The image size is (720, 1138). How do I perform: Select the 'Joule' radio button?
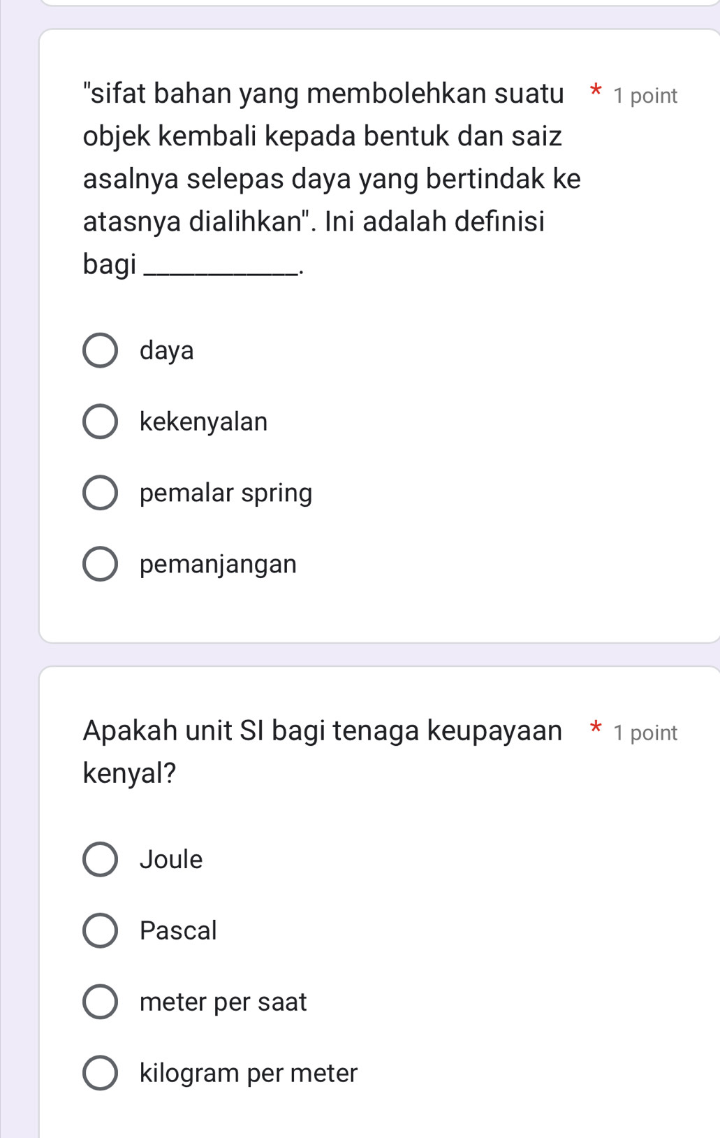(x=100, y=859)
